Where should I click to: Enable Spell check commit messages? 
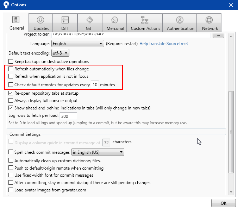pyautogui.click(x=11, y=152)
